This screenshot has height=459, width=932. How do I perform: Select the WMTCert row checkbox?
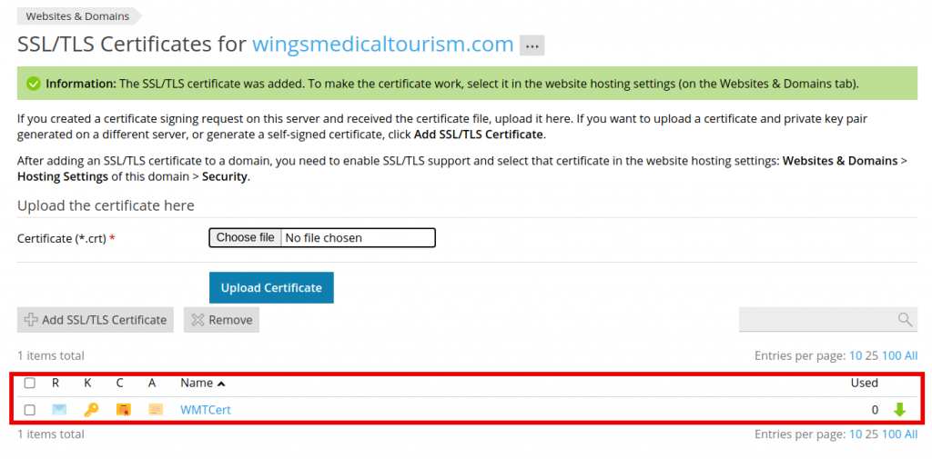[x=30, y=410]
